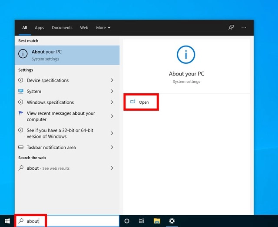Click the info icon next to Device specifications

(21, 80)
